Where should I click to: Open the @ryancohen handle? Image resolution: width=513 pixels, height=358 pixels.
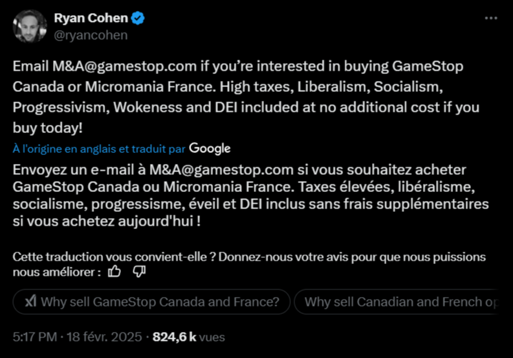coord(90,35)
